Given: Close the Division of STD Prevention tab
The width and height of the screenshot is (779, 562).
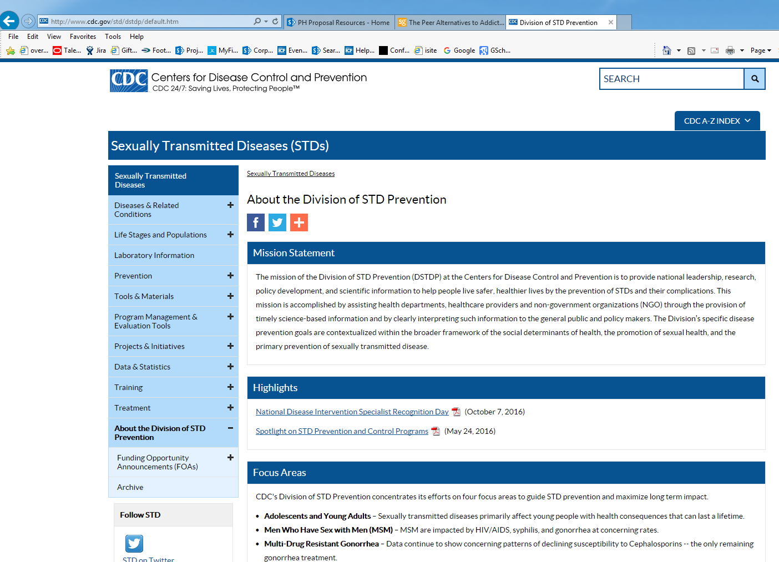Looking at the screenshot, I should click(611, 22).
